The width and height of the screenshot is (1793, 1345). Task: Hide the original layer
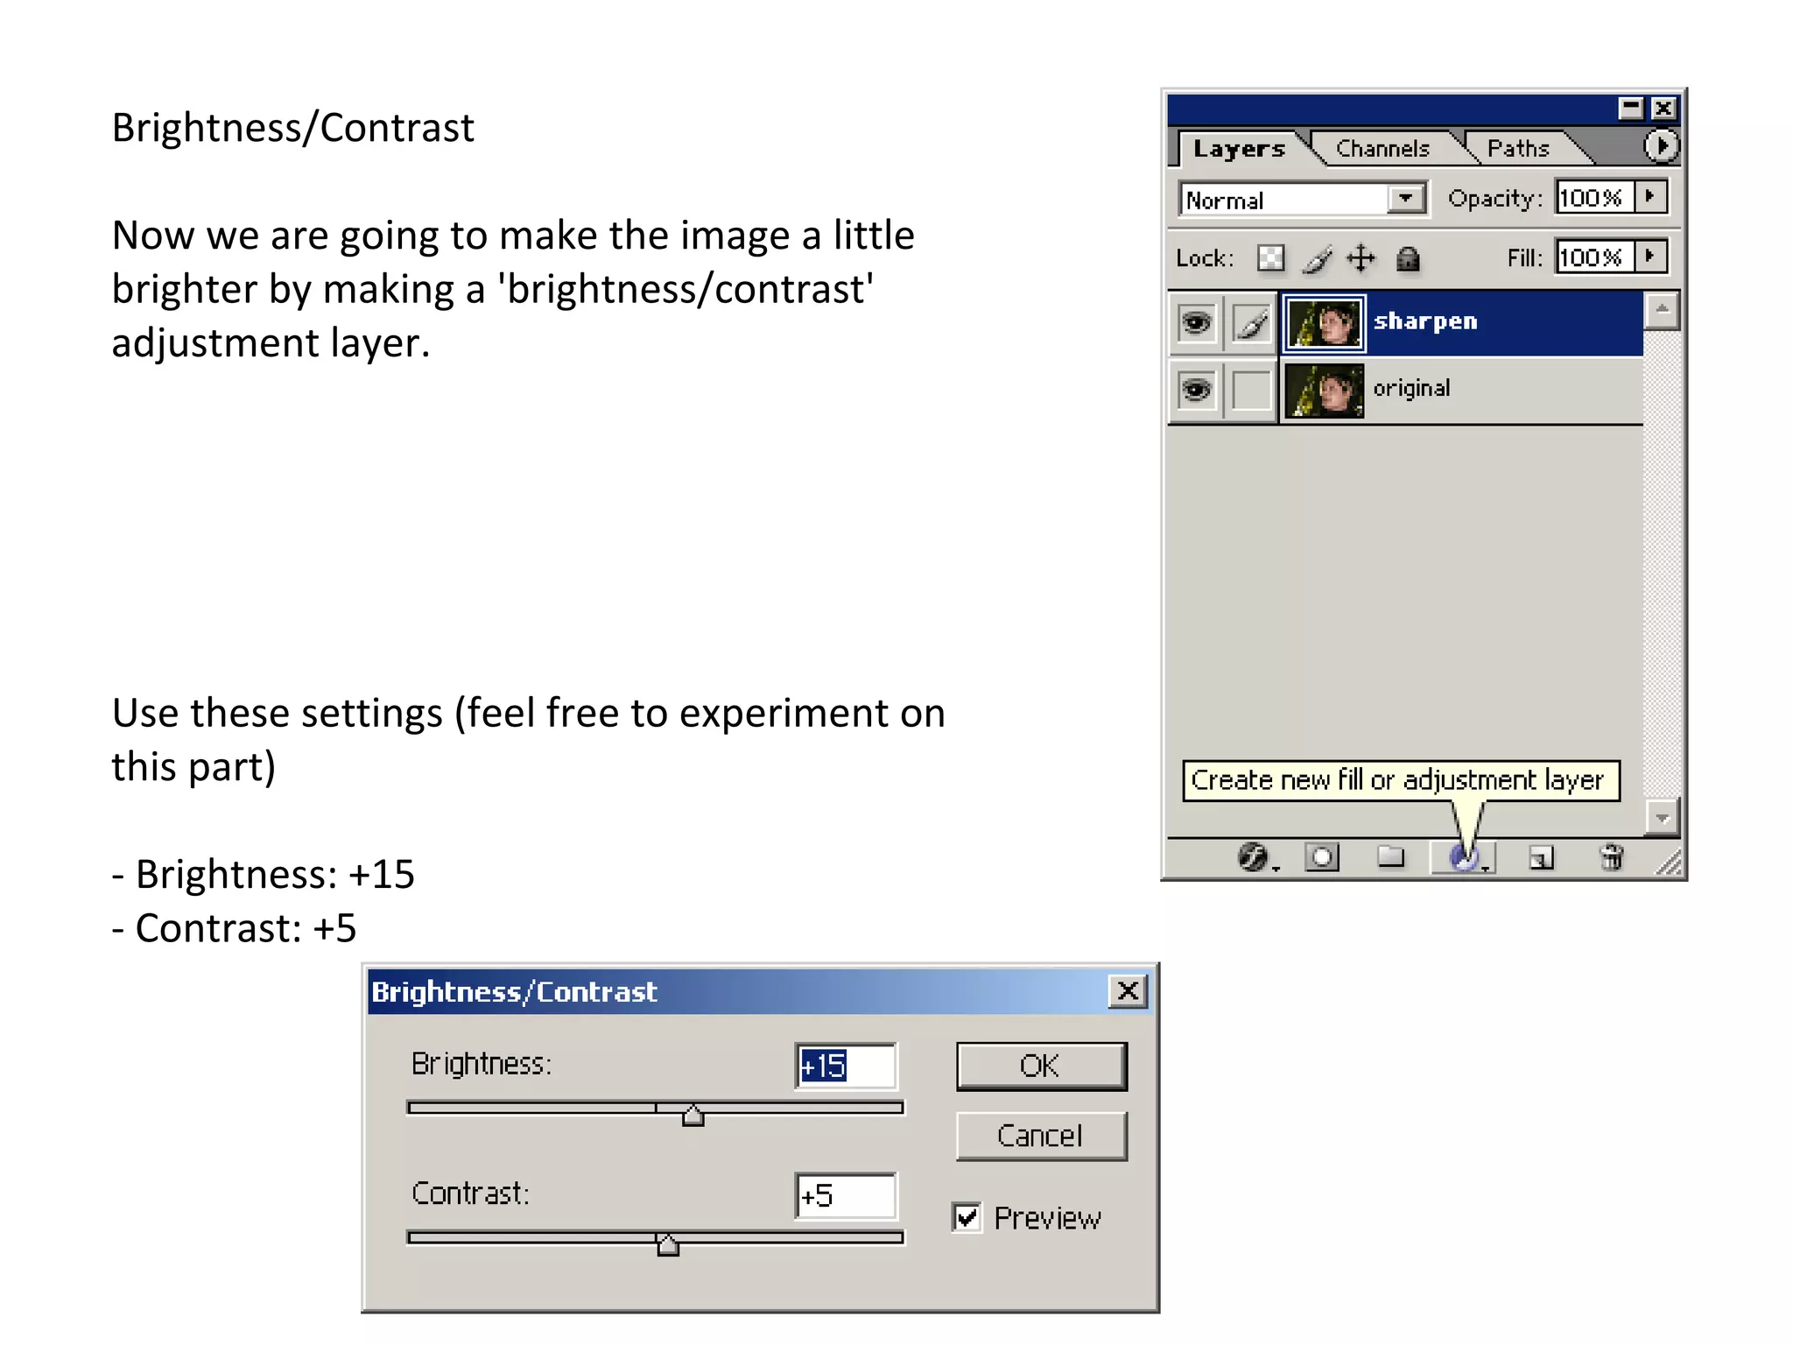tap(1196, 389)
